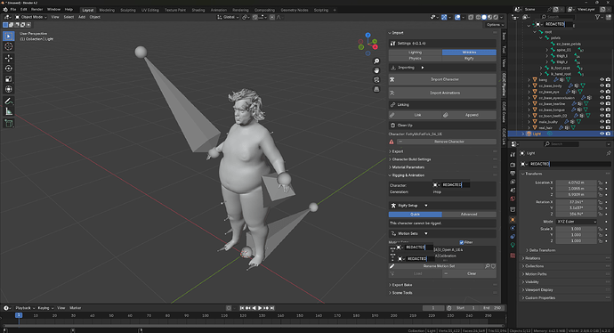The image size is (614, 333).
Task: Select the Add Cube tool
Action: pos(8,124)
